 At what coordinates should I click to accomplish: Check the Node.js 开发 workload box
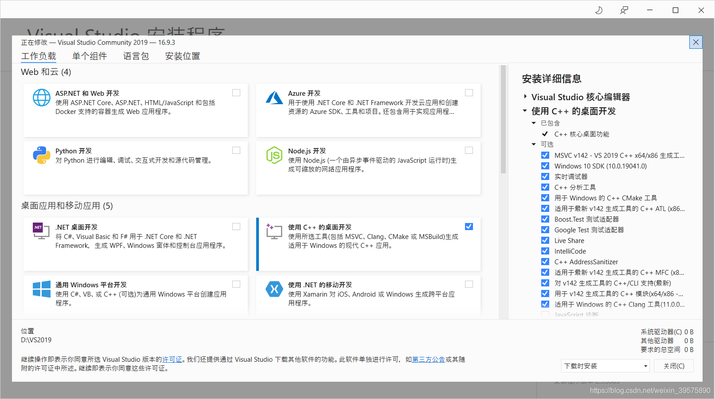click(469, 150)
